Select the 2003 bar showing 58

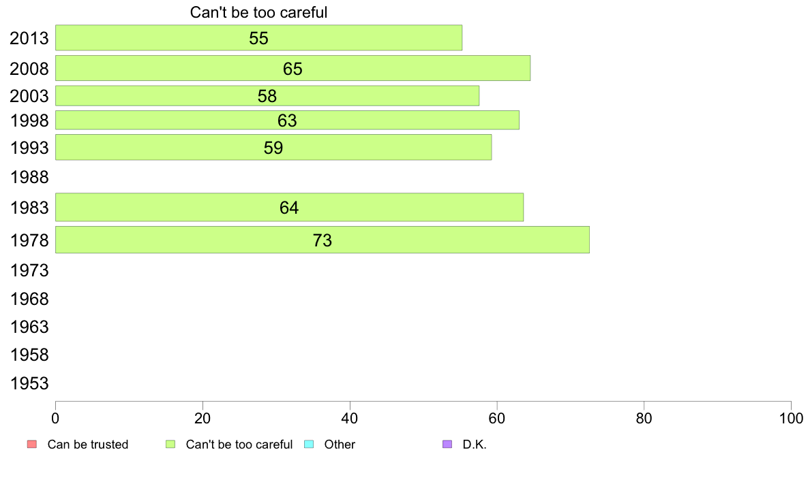267,96
